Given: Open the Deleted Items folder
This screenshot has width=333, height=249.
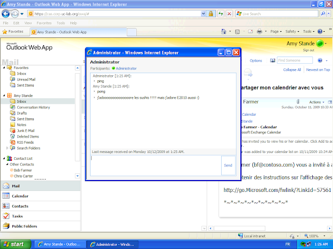Looking at the screenshot, I should click(x=28, y=136).
